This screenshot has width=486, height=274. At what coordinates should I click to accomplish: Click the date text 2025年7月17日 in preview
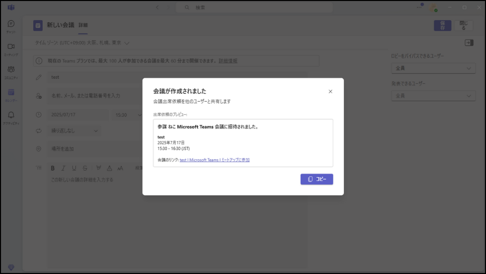pyautogui.click(x=171, y=143)
